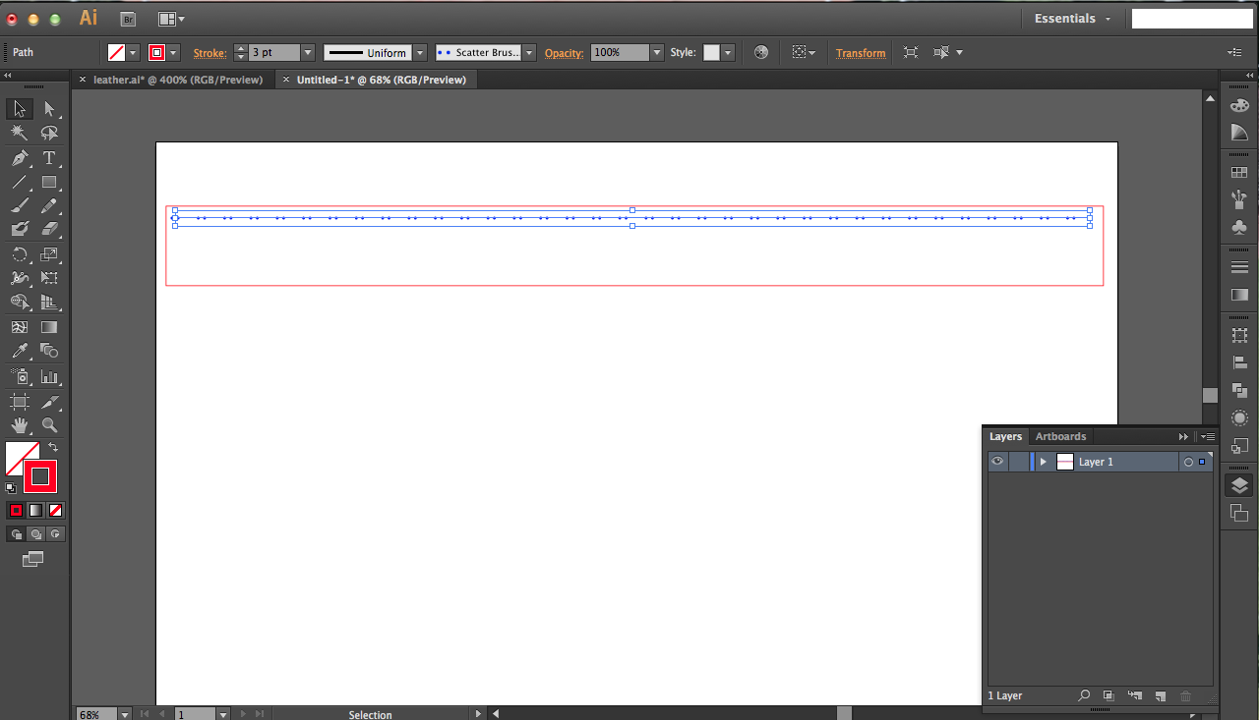Activate the Magic Wand tool

click(20, 133)
